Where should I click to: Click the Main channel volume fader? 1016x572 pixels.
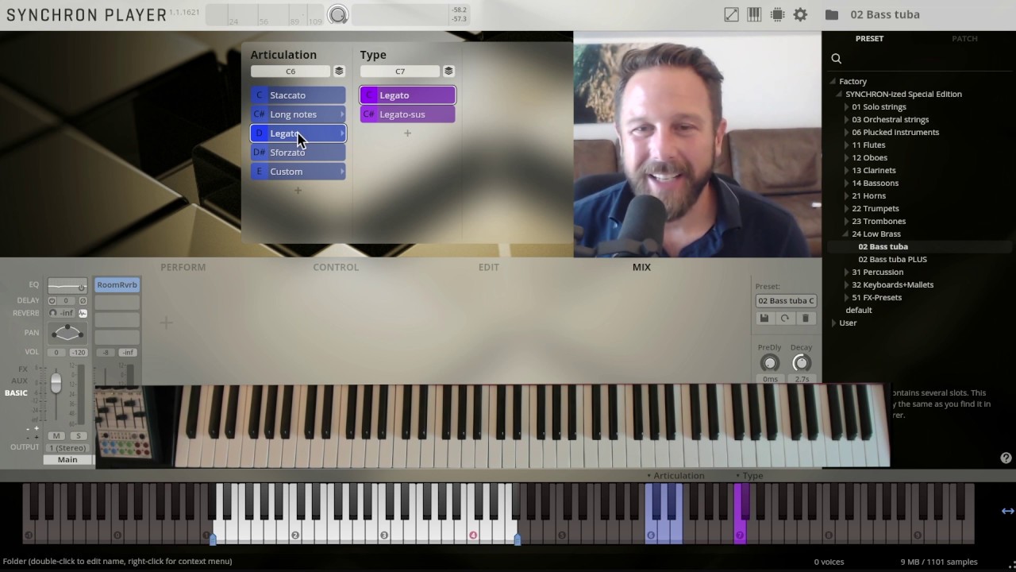(x=56, y=384)
